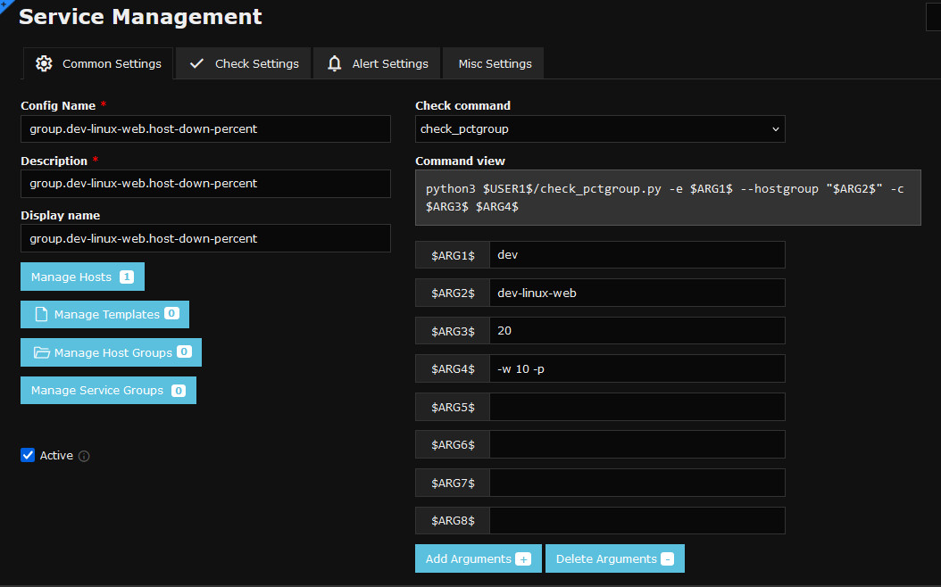Click the gear icon on Common Settings tab
941x587 pixels.
tap(44, 63)
